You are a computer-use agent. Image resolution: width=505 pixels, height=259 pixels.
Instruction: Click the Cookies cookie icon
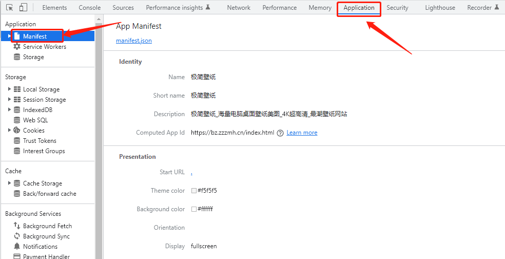click(x=17, y=131)
